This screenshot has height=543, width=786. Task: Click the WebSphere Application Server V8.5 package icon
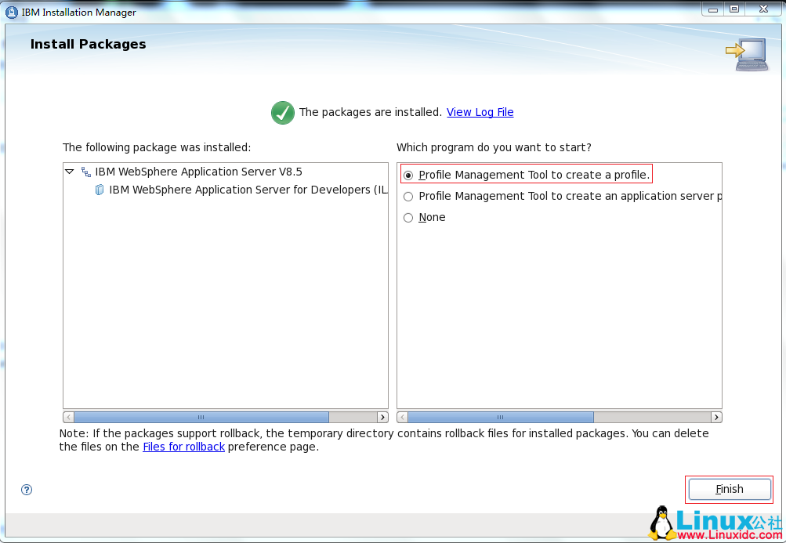86,172
